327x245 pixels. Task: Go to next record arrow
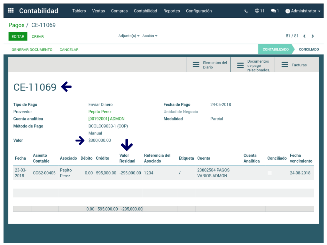tap(313, 36)
